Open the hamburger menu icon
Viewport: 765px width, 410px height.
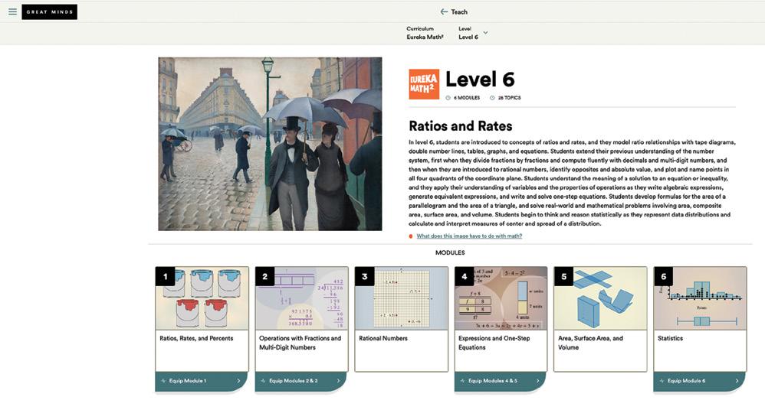pyautogui.click(x=12, y=12)
